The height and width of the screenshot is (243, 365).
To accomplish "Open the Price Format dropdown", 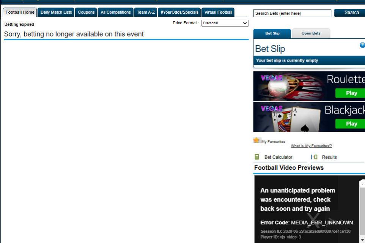I will coord(224,23).
